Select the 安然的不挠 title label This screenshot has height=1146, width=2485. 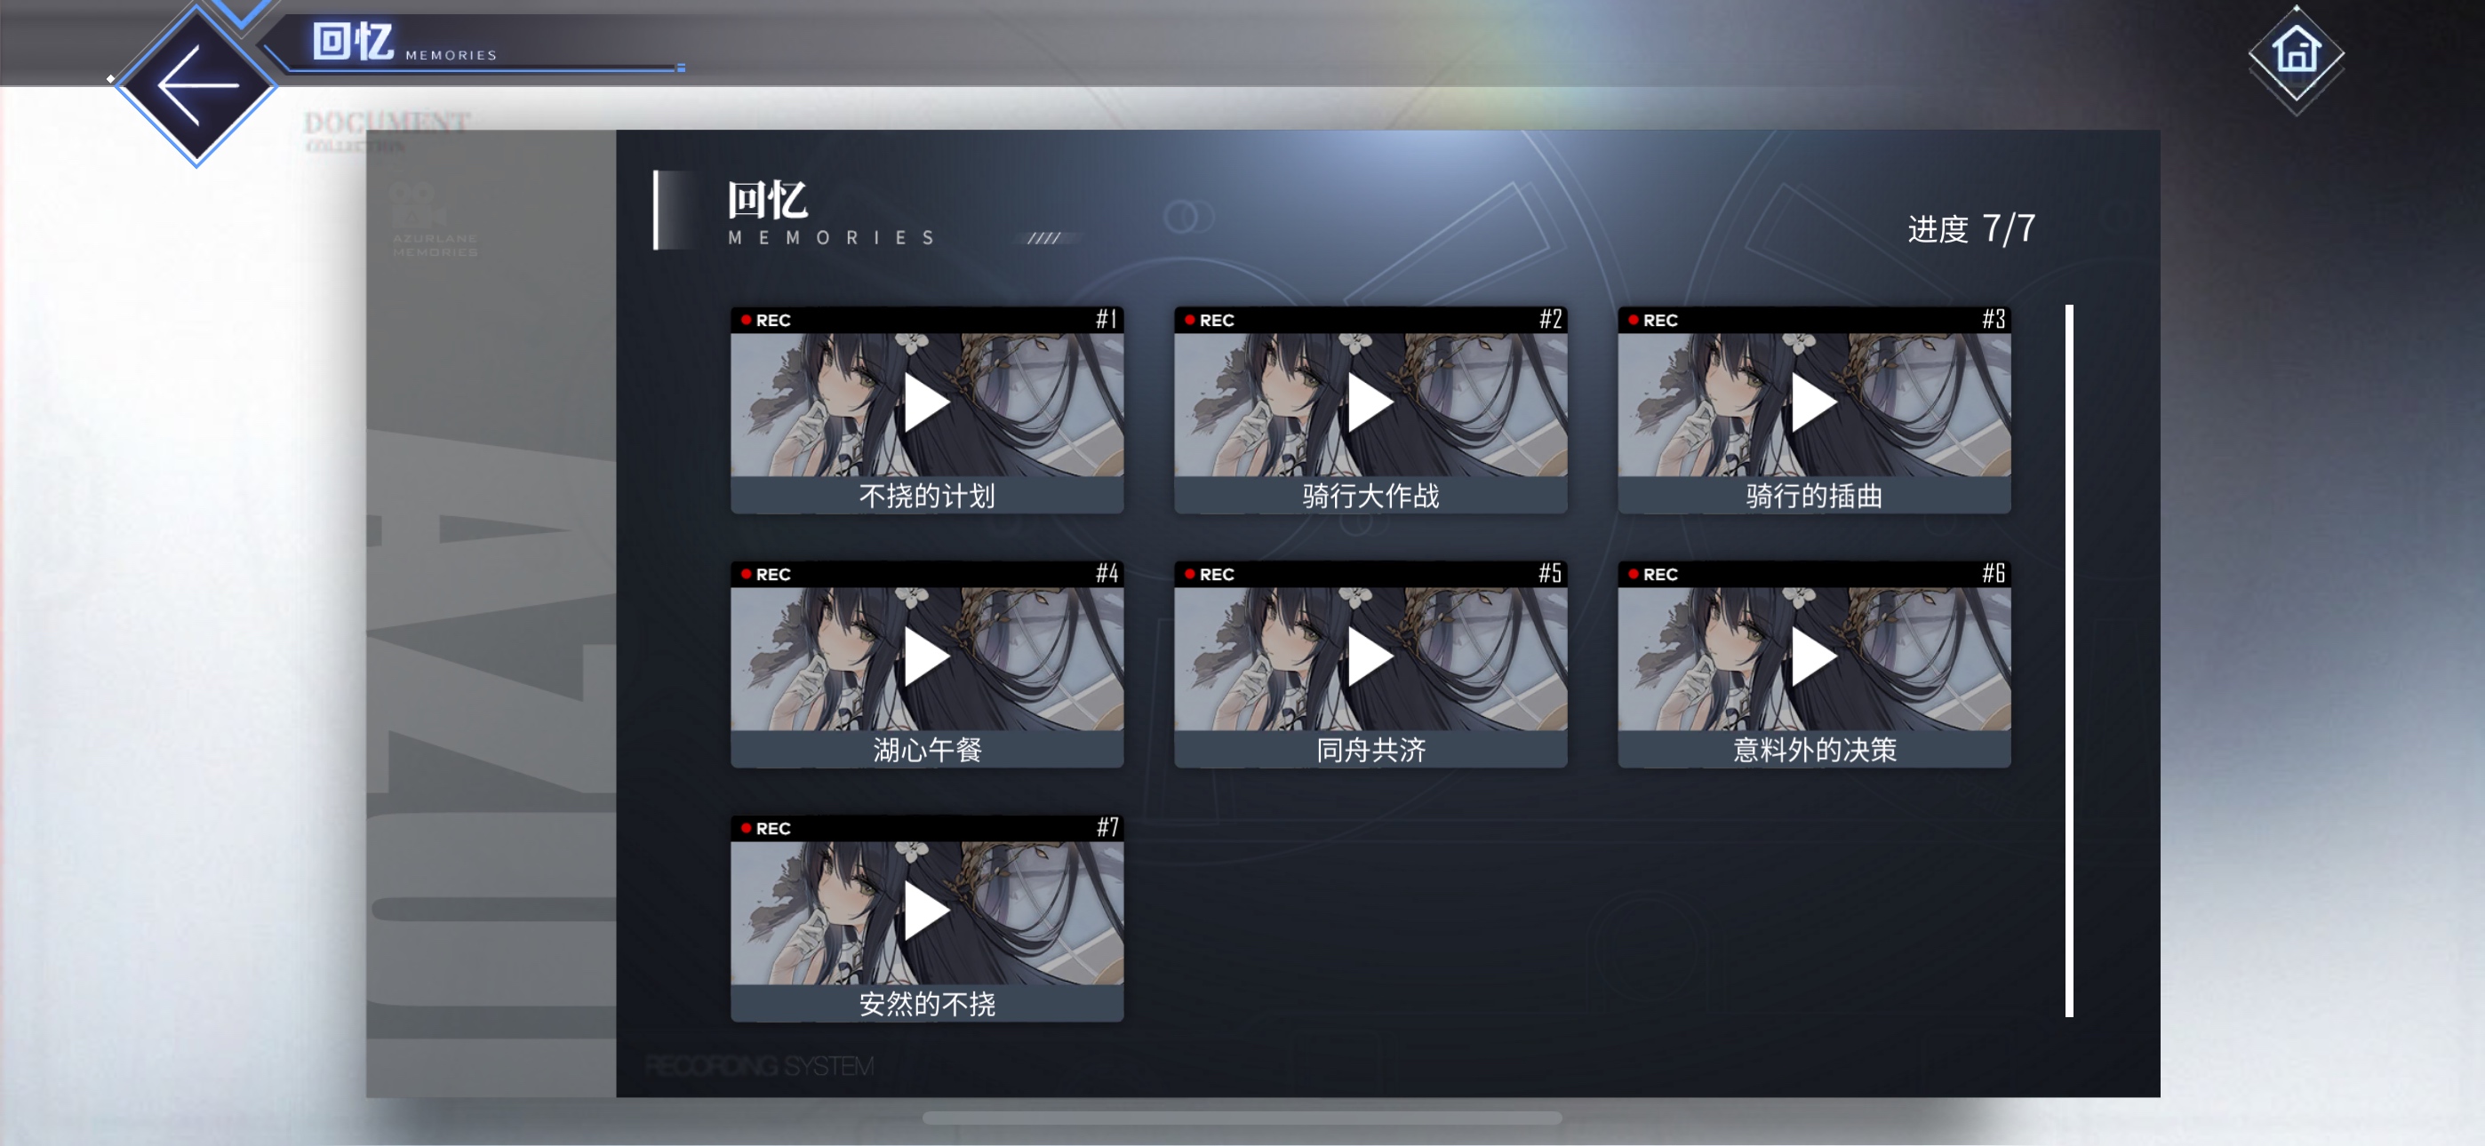926,1004
